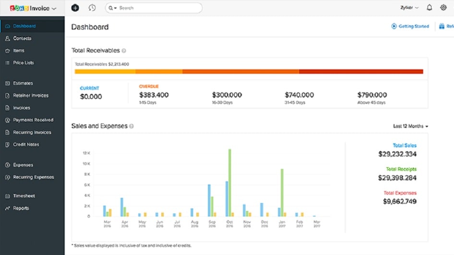Click the blue Sep 2016 sales bar
The image size is (454, 255).
coord(209,200)
